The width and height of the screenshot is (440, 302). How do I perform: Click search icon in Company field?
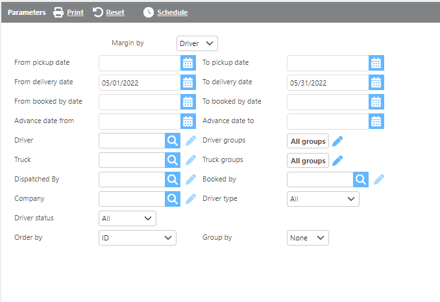[172, 199]
